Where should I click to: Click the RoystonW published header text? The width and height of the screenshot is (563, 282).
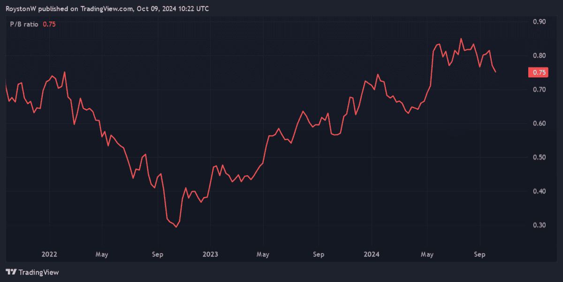(x=107, y=9)
